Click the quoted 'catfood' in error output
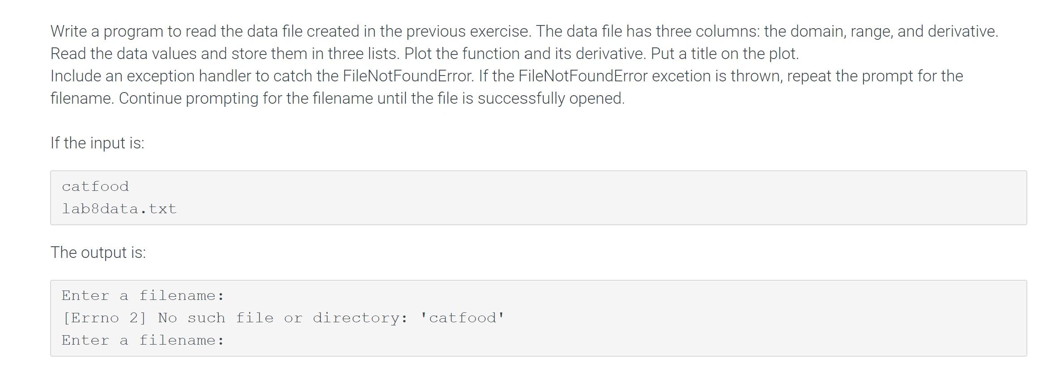This screenshot has height=375, width=1047. point(463,318)
